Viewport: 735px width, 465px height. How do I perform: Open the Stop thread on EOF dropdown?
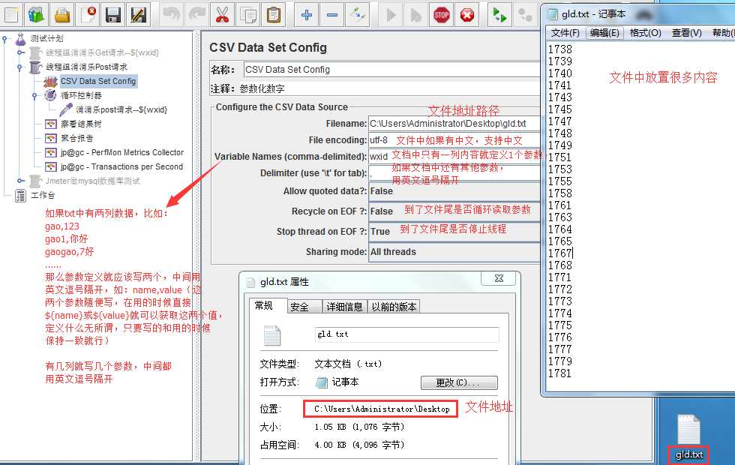454,232
